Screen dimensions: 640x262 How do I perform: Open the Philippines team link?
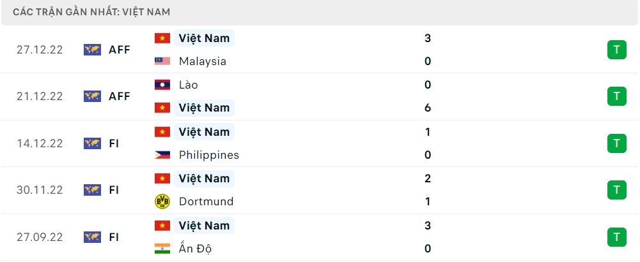tap(209, 155)
